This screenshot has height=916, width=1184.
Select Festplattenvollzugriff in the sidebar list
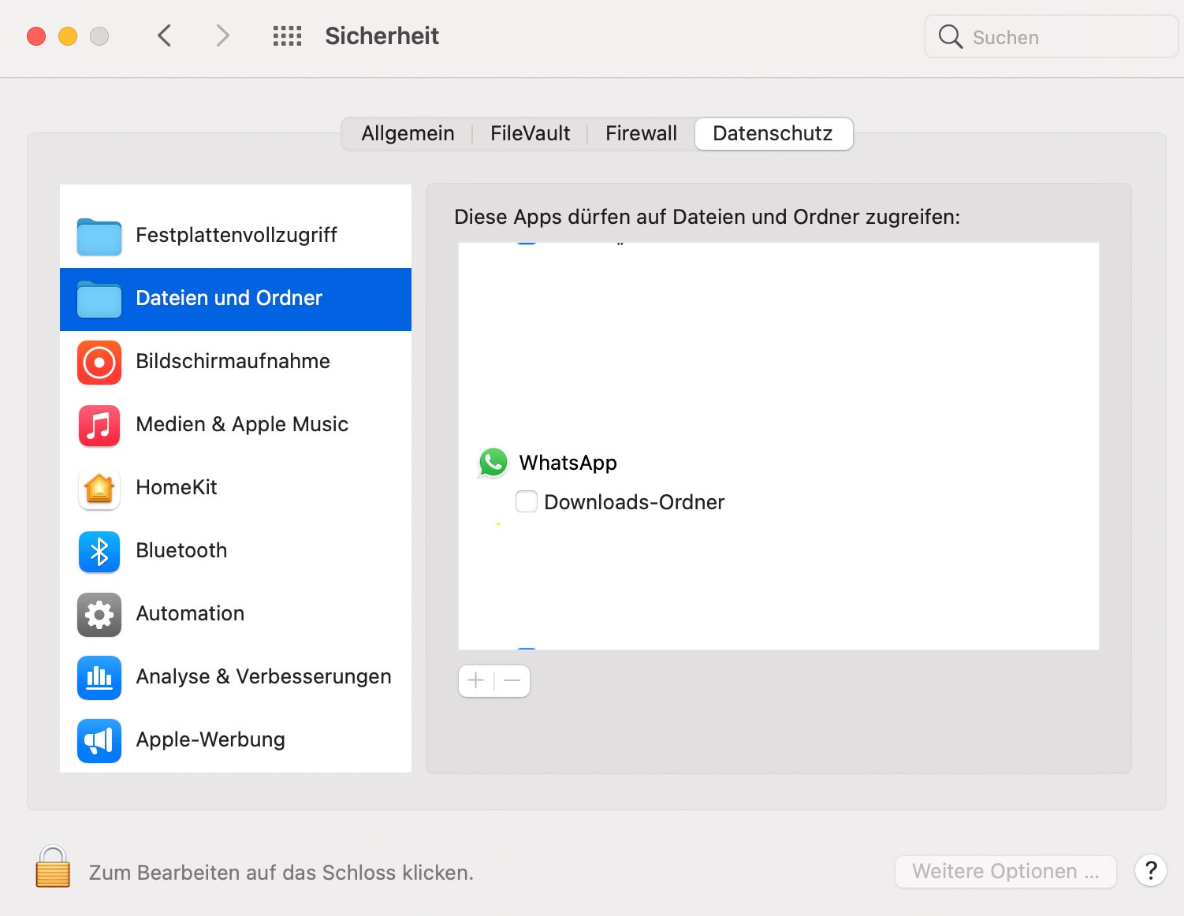[x=236, y=236]
